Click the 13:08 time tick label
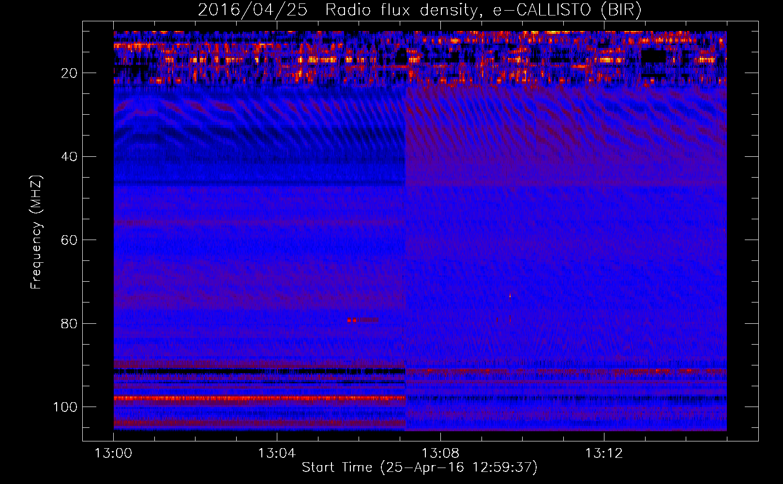 pos(440,454)
